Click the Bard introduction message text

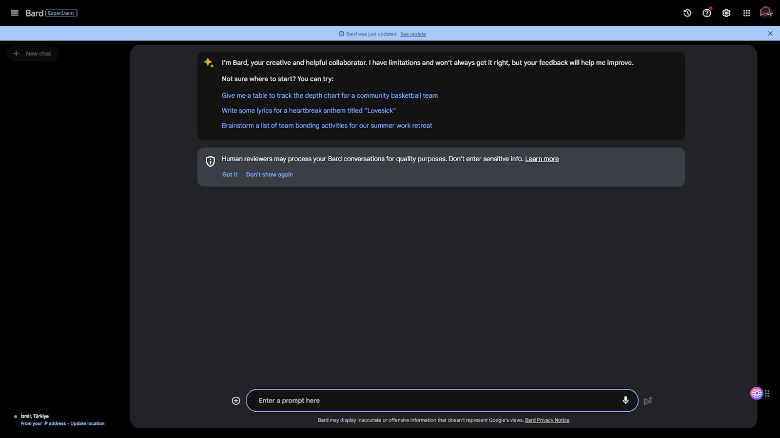(x=428, y=63)
